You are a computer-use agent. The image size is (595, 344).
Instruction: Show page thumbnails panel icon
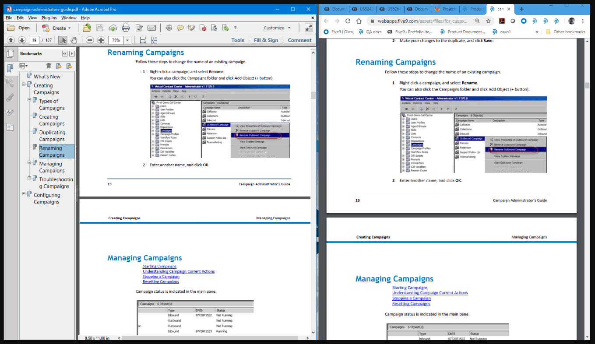tap(10, 54)
